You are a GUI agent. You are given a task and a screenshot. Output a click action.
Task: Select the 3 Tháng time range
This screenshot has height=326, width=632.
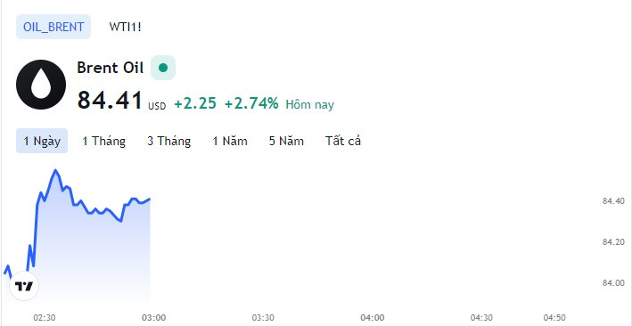(x=168, y=141)
